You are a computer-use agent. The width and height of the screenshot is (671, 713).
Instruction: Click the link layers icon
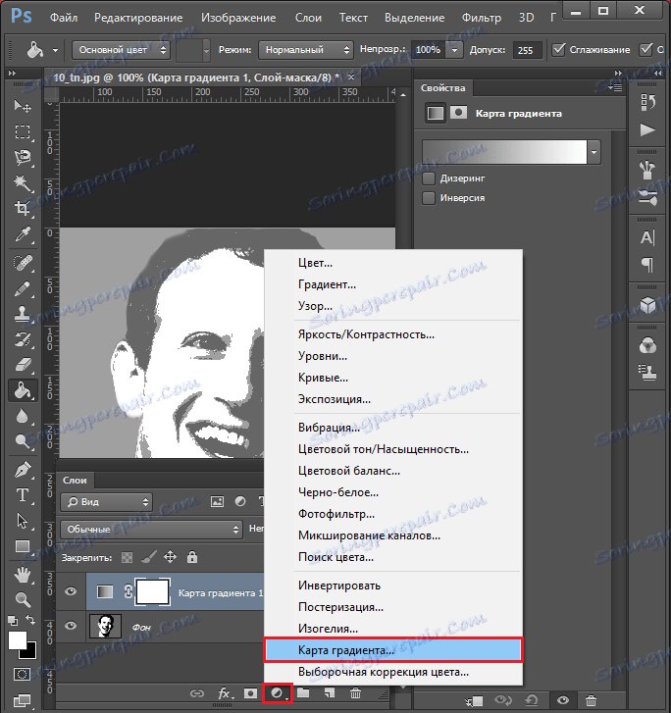point(196,693)
